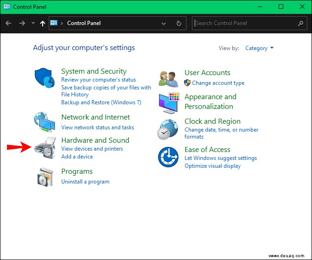
Task: Expand the address bar history dropdown
Action: 164,24
